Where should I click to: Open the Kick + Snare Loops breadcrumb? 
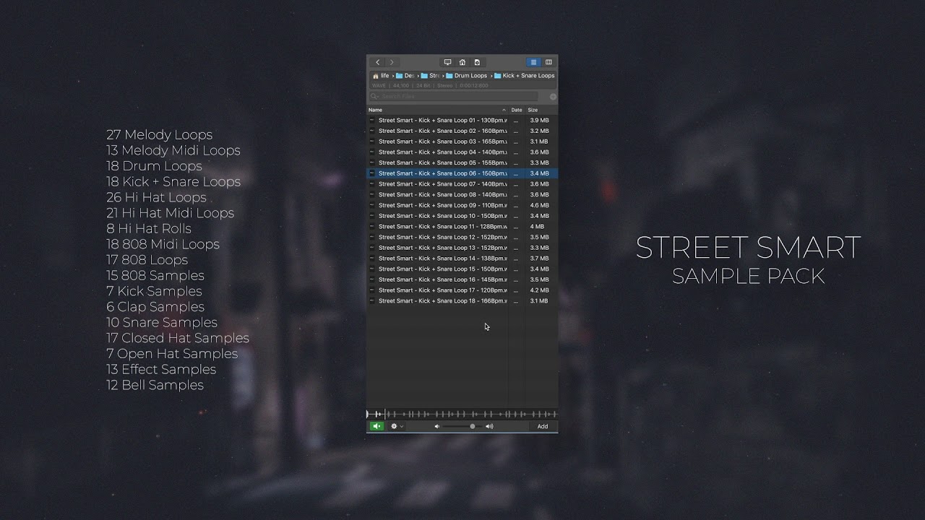click(524, 75)
